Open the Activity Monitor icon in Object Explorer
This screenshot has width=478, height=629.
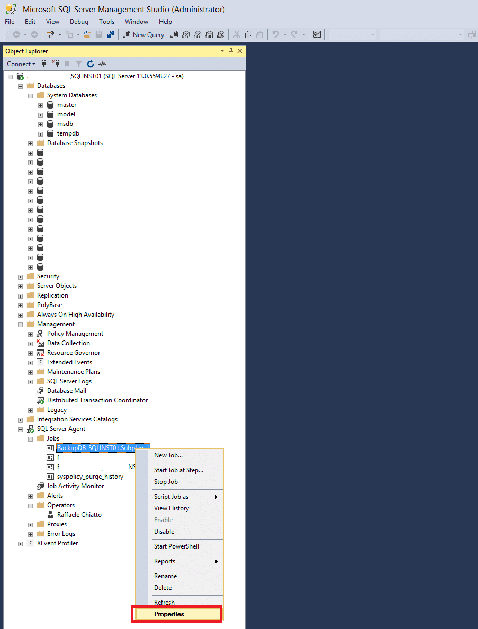102,64
